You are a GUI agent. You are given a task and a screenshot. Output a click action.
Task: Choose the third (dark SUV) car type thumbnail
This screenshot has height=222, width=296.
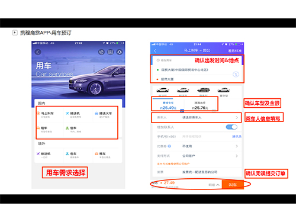point(203,90)
